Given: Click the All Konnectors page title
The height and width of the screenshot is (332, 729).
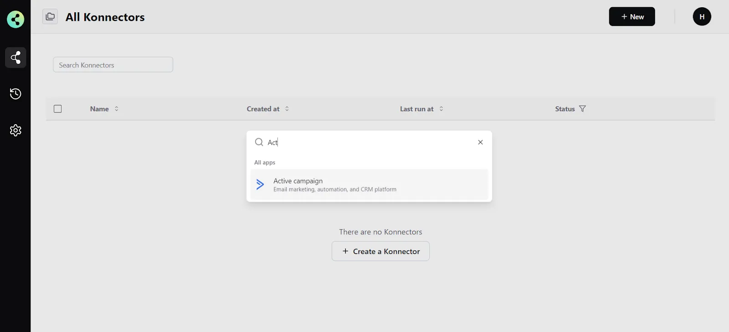Looking at the screenshot, I should [x=105, y=17].
